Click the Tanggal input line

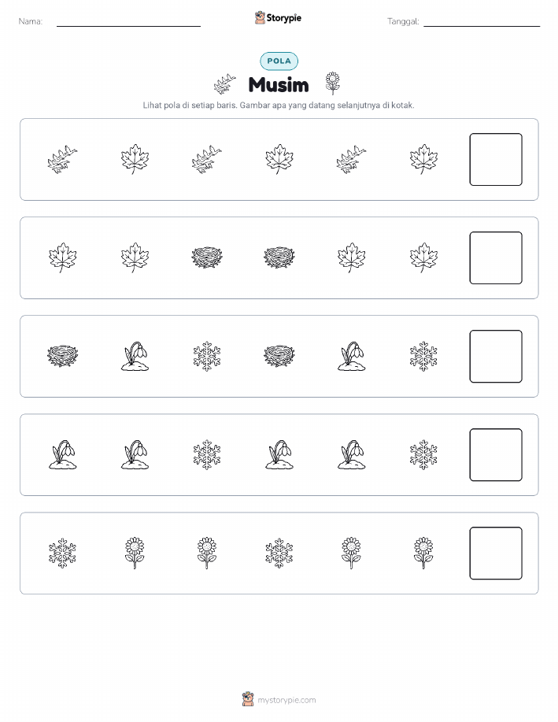pos(482,26)
